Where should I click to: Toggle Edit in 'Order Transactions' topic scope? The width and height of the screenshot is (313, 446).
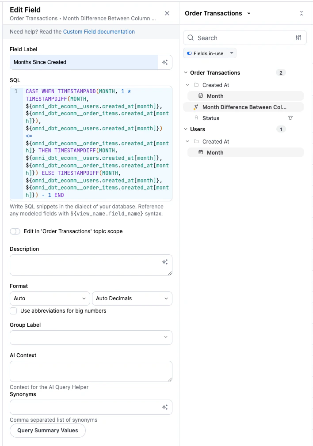pyautogui.click(x=15, y=231)
